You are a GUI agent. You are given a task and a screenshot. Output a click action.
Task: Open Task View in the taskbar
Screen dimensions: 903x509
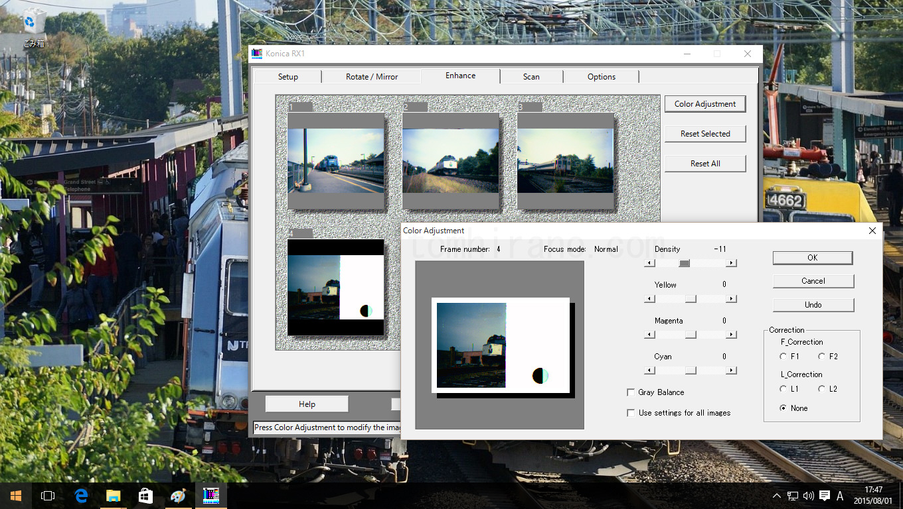point(48,496)
